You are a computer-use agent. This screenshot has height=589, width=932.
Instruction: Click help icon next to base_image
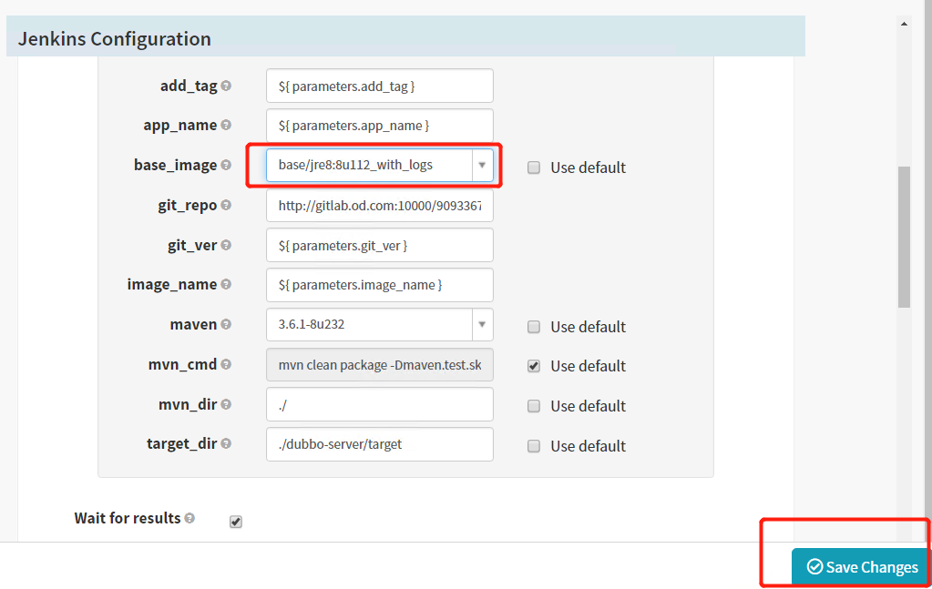[226, 166]
